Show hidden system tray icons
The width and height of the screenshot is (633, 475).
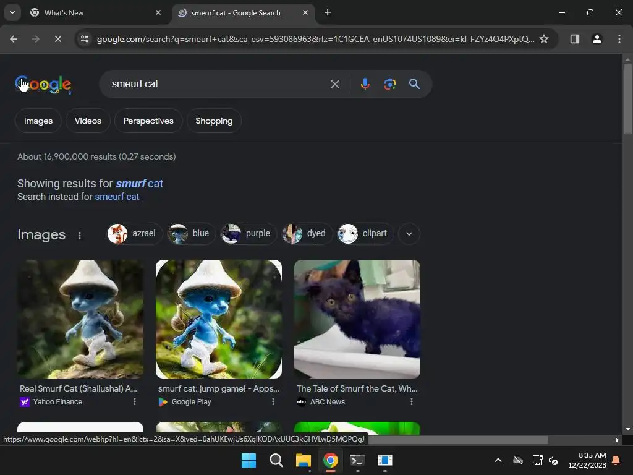(x=498, y=460)
